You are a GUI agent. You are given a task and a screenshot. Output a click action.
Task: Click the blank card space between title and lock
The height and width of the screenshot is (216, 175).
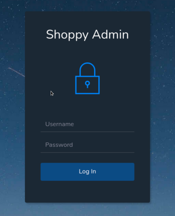click(87, 52)
